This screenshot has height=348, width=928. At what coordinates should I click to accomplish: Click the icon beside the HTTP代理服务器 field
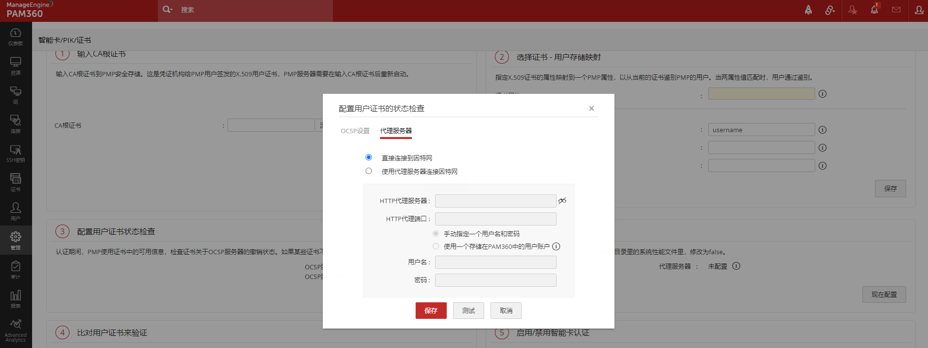[x=562, y=201]
